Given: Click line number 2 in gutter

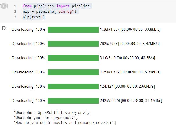Looking at the screenshot, I should [15, 12].
